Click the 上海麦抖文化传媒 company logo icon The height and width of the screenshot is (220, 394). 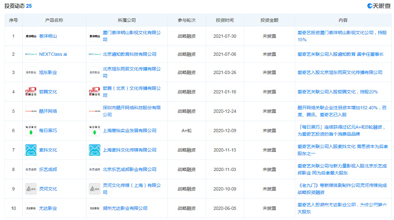[95, 150]
